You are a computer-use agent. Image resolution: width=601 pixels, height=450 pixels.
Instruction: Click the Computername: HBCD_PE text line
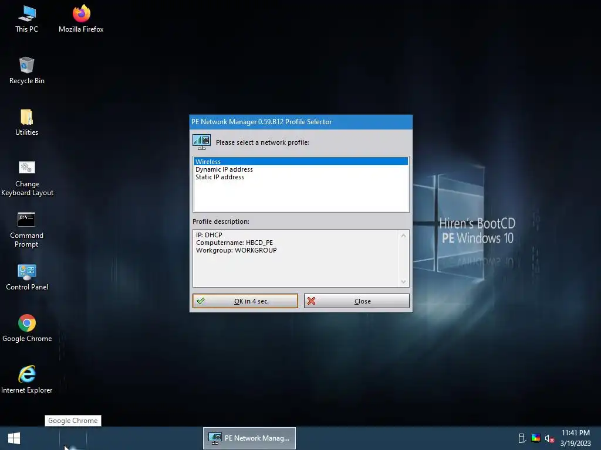pos(235,243)
